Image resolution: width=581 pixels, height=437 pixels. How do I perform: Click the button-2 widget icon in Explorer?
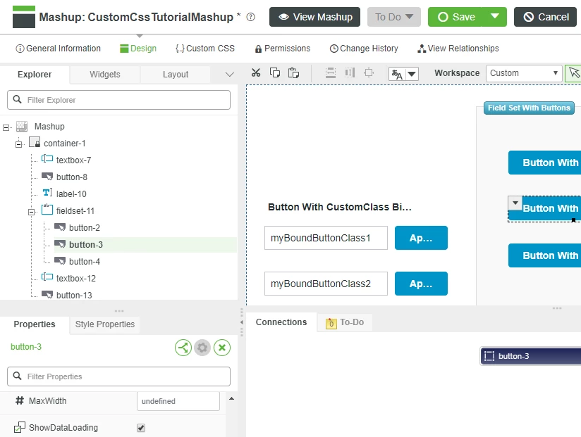(60, 227)
